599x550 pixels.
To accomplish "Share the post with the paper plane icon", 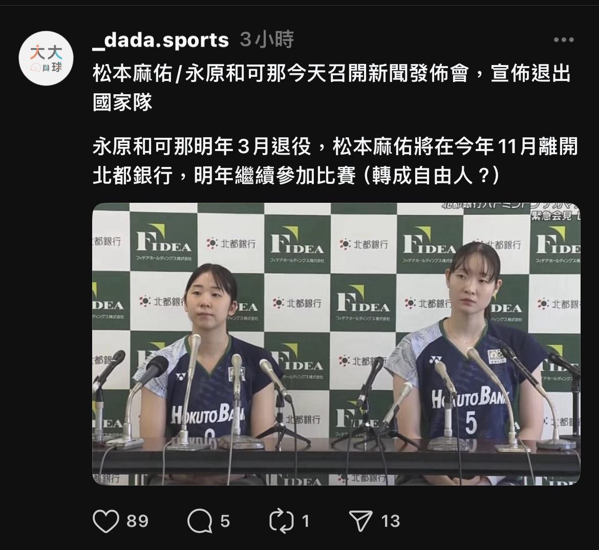I will pos(361,521).
